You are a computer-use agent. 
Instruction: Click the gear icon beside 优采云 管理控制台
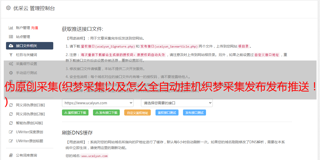point(8,8)
